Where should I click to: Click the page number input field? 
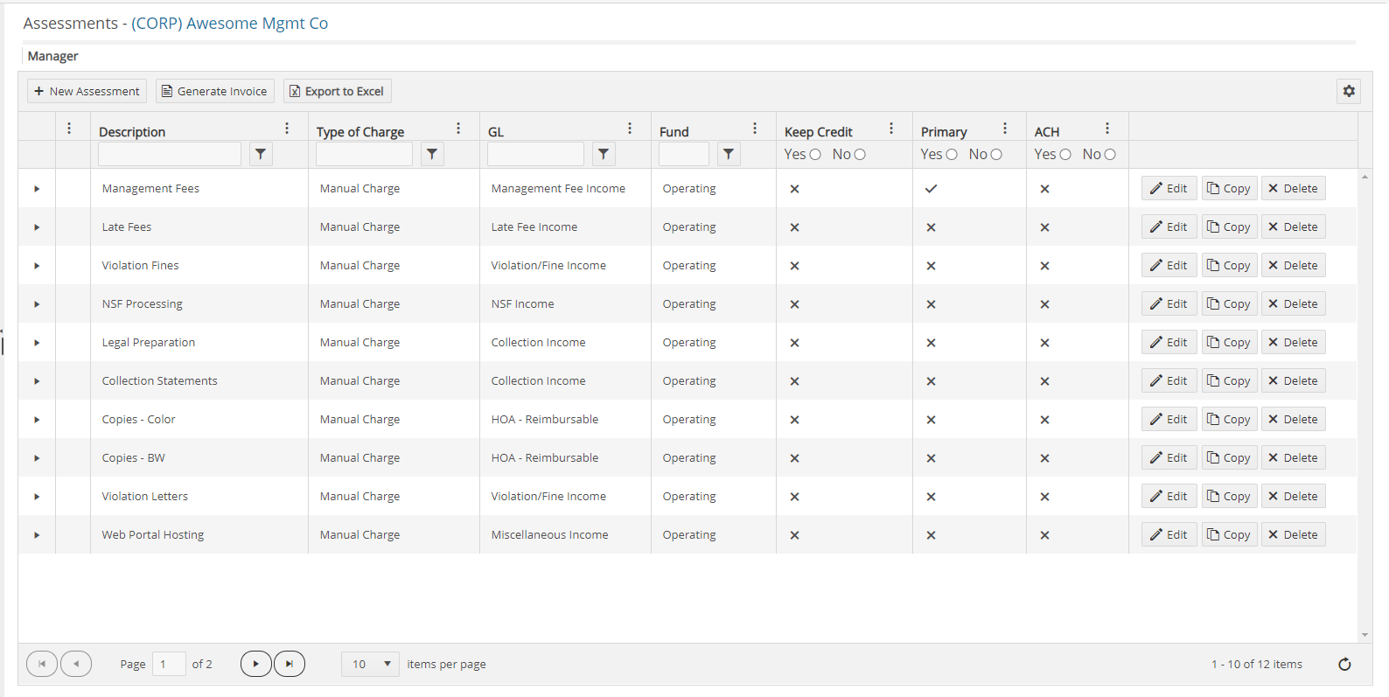click(x=169, y=664)
